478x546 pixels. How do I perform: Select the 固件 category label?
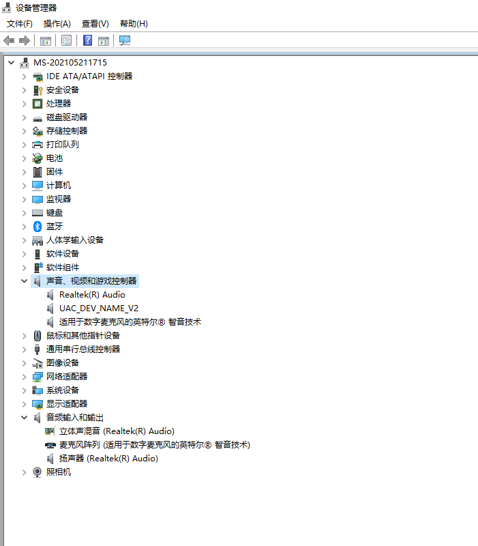(x=55, y=172)
